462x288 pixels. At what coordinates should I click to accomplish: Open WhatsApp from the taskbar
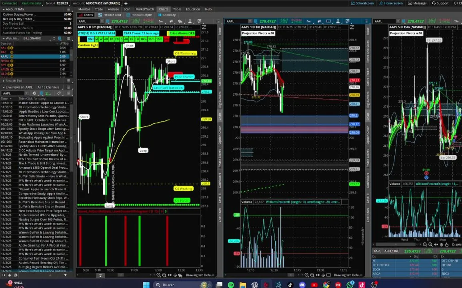point(350,285)
